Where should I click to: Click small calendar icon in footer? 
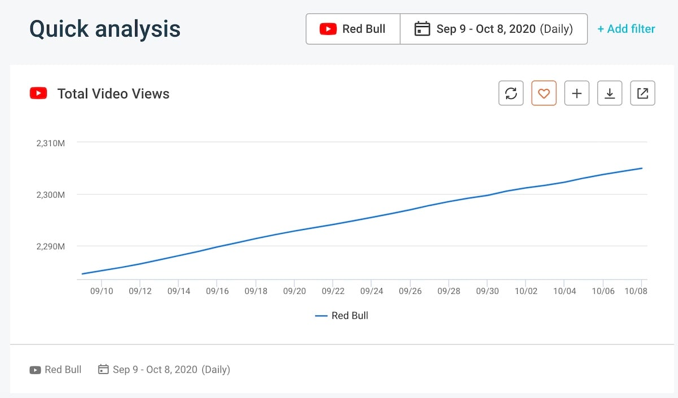(x=103, y=370)
